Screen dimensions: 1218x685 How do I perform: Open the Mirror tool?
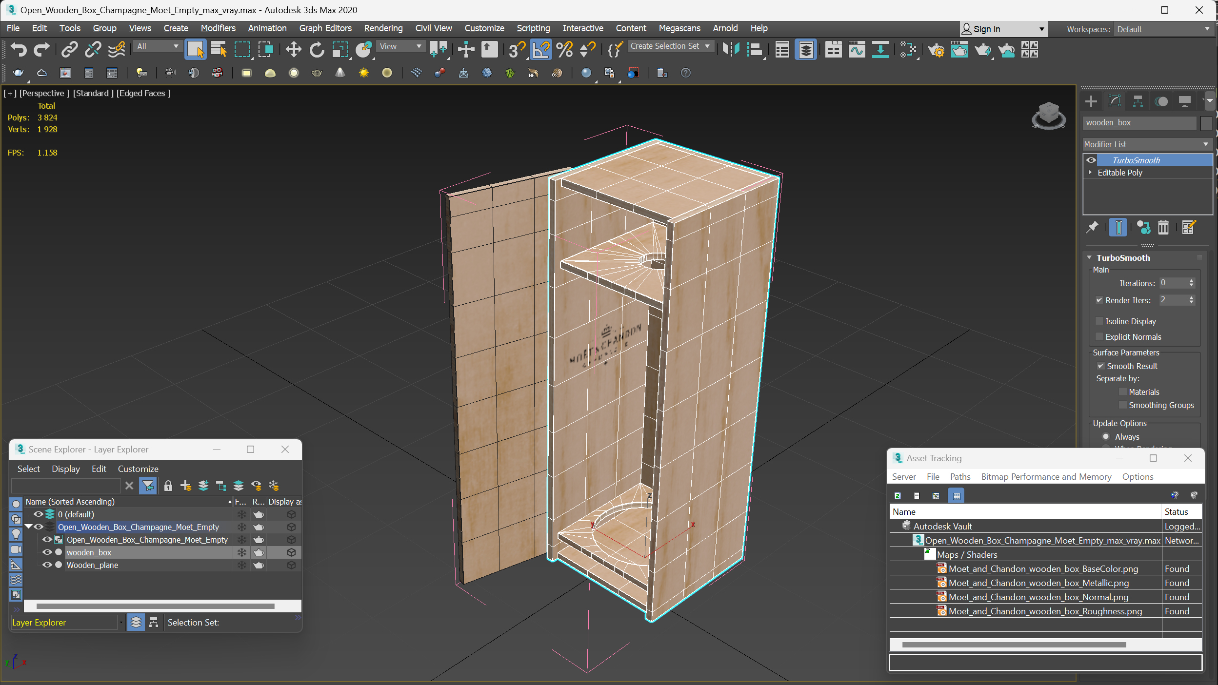[x=731, y=49]
